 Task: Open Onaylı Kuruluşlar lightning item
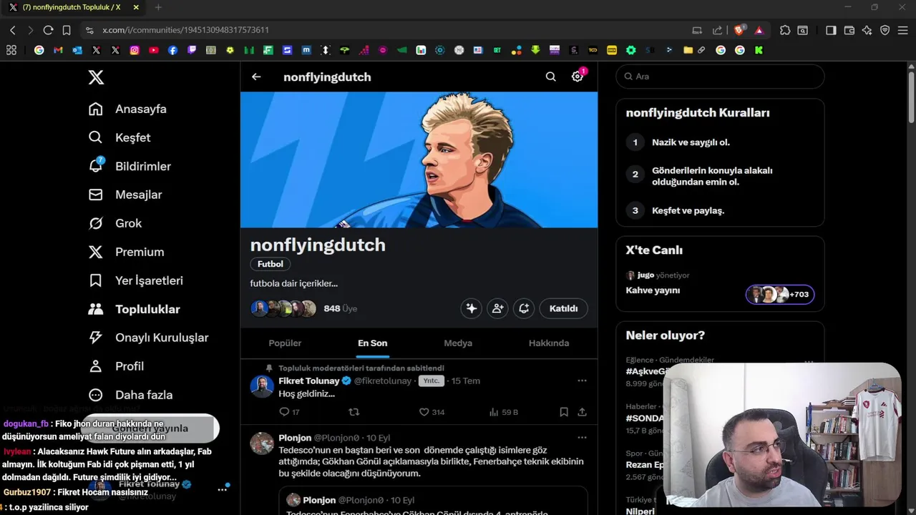tap(148, 338)
